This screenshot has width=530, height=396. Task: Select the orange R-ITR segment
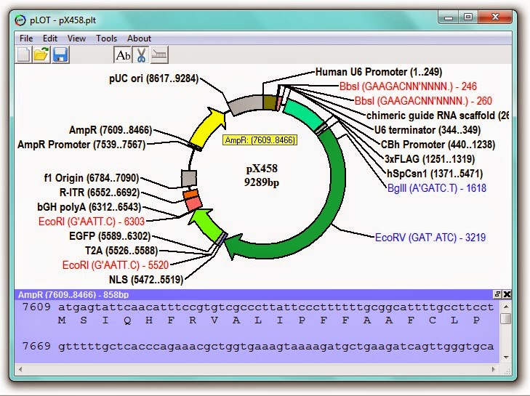coord(191,194)
